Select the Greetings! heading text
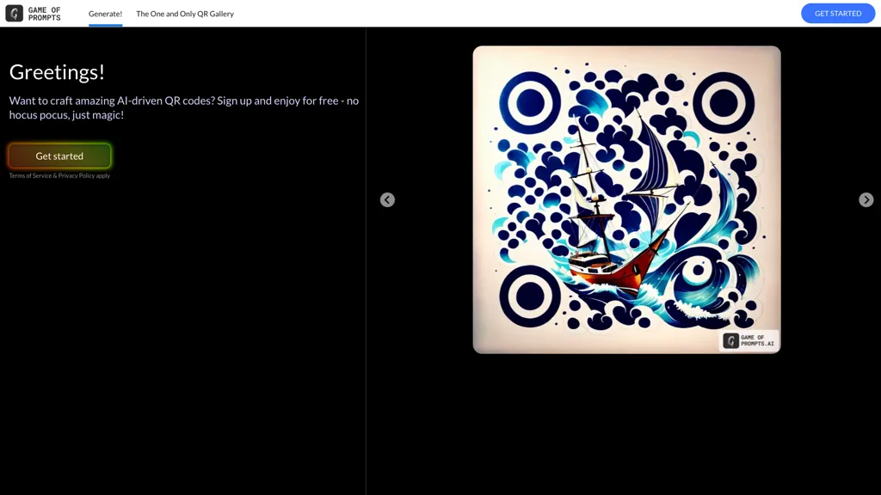The width and height of the screenshot is (881, 495). click(x=57, y=72)
